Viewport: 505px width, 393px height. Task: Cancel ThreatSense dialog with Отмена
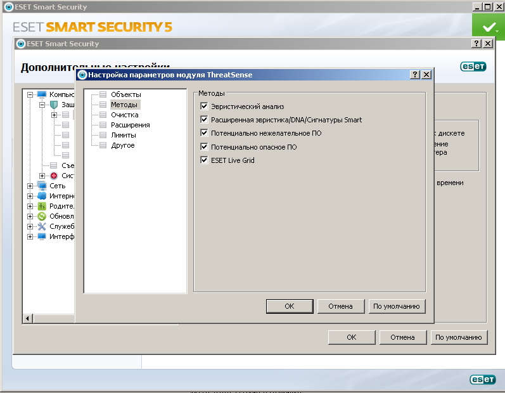[x=341, y=306]
